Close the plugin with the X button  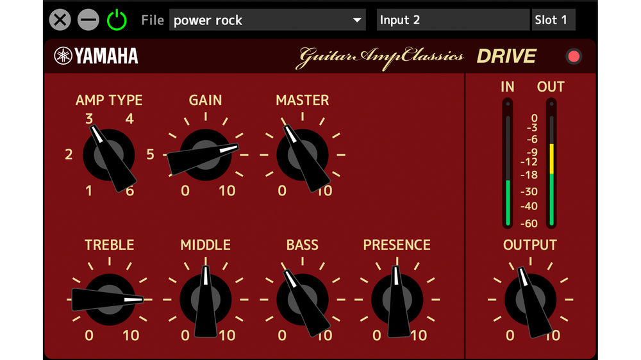pos(60,20)
